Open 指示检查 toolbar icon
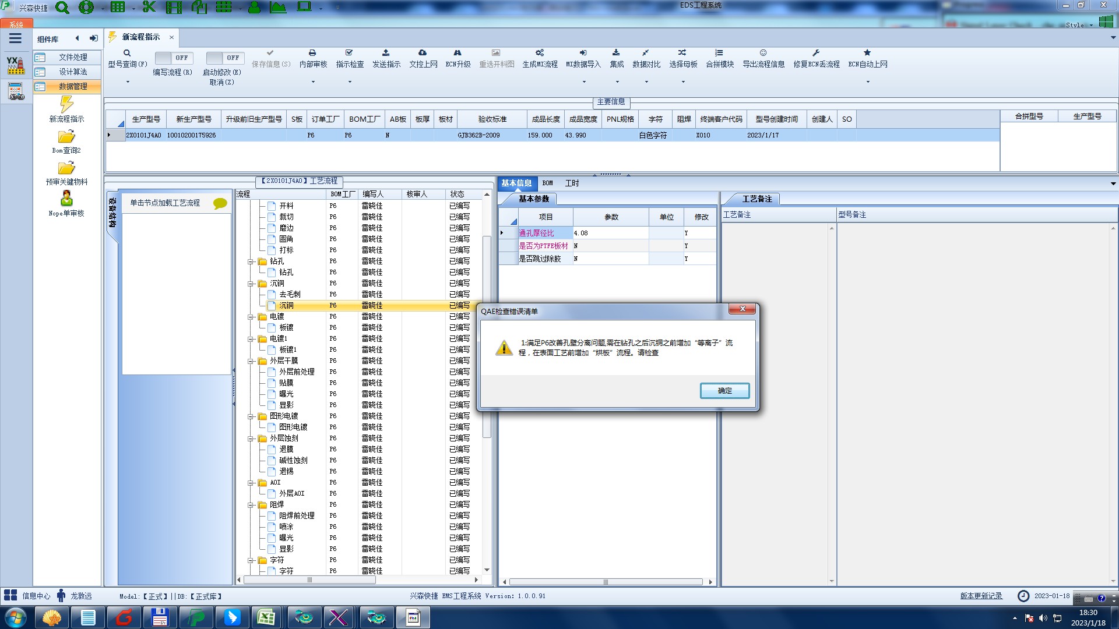The image size is (1119, 629). coord(349,53)
